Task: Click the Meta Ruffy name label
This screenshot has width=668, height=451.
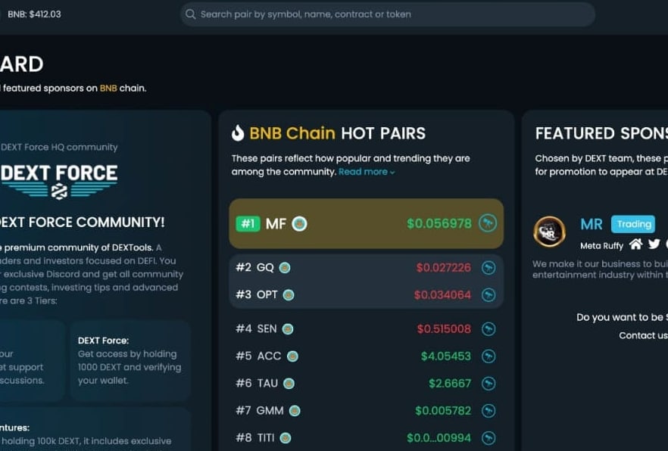Action: (601, 245)
